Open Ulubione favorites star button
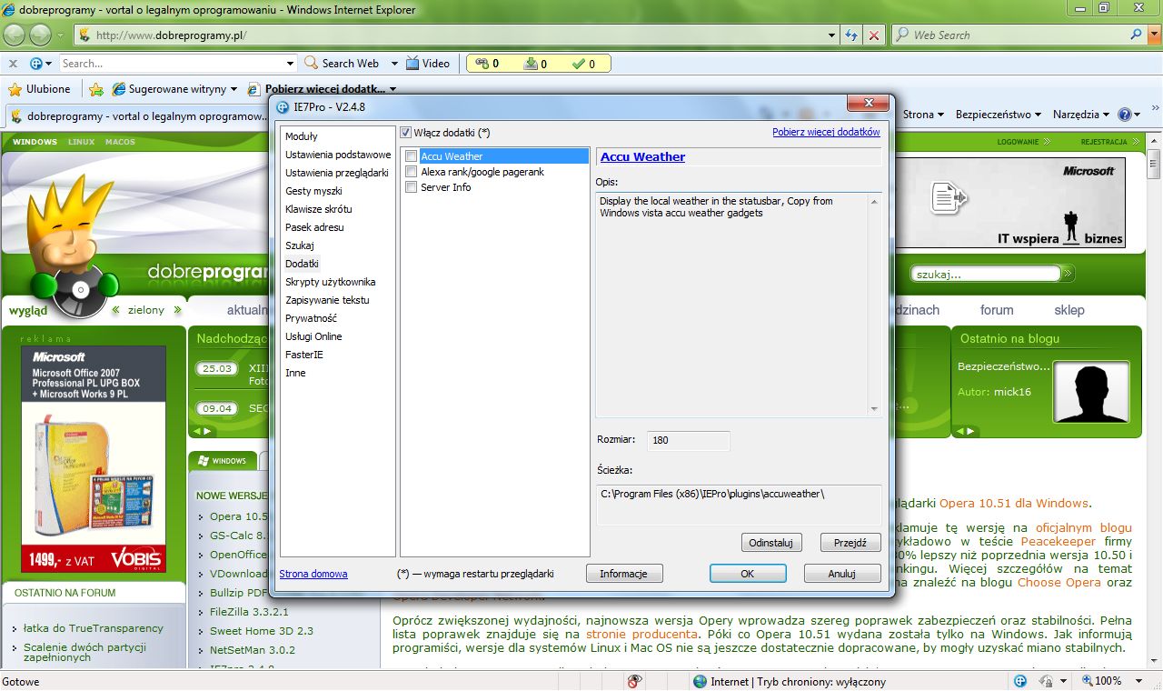The width and height of the screenshot is (1163, 691). 39,89
